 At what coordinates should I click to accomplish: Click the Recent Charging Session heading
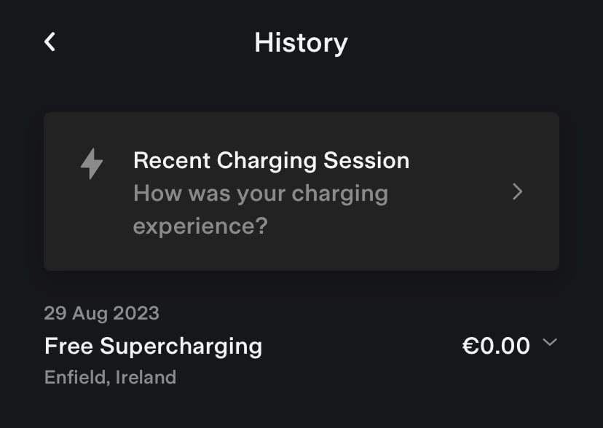[x=271, y=161]
